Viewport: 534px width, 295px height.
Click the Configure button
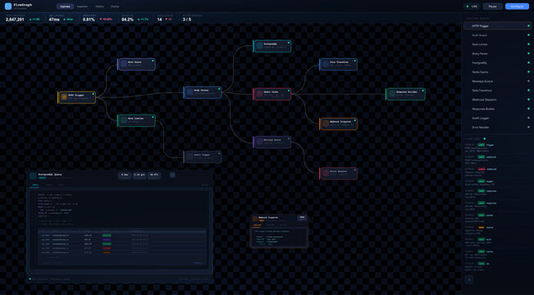point(517,6)
